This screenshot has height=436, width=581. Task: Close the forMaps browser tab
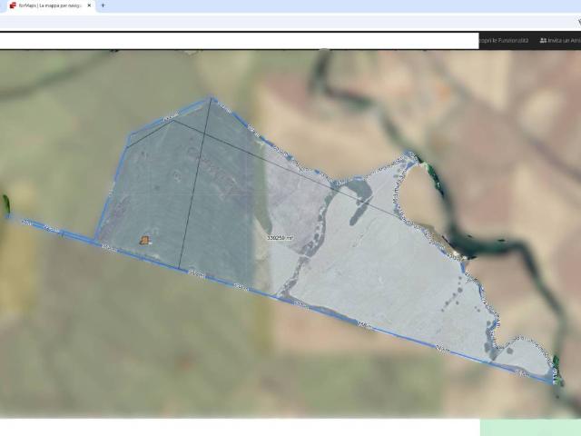click(x=89, y=5)
